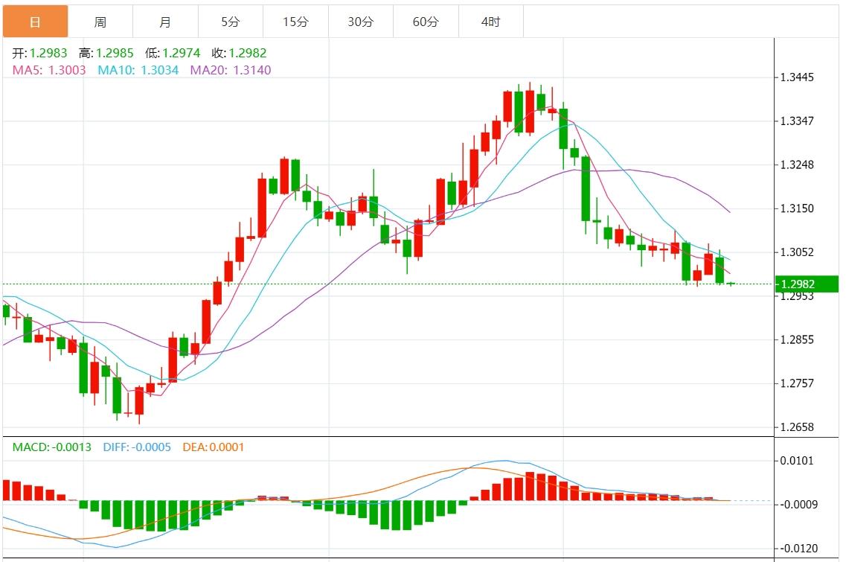This screenshot has height=562, width=846.
Task: Click the DIFF value label
Action: [x=135, y=447]
